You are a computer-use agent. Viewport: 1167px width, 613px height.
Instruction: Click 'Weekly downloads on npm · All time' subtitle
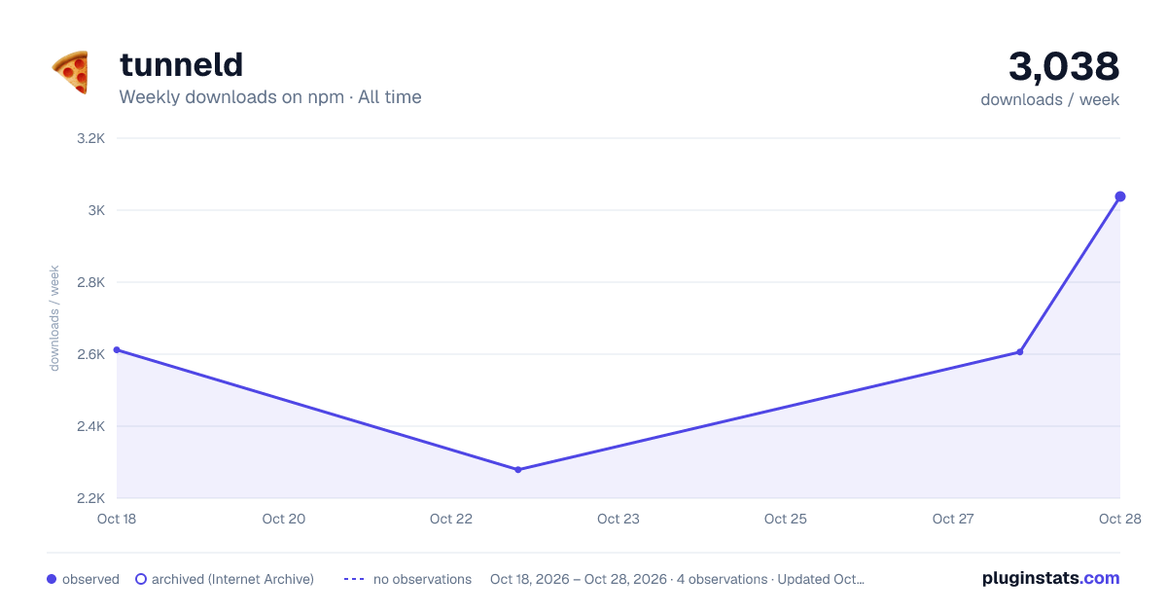[270, 97]
